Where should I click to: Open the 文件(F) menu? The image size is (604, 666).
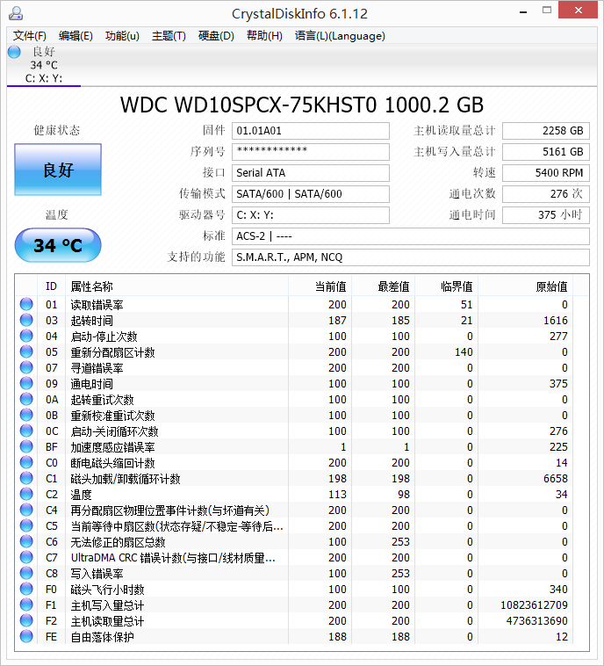(x=29, y=36)
